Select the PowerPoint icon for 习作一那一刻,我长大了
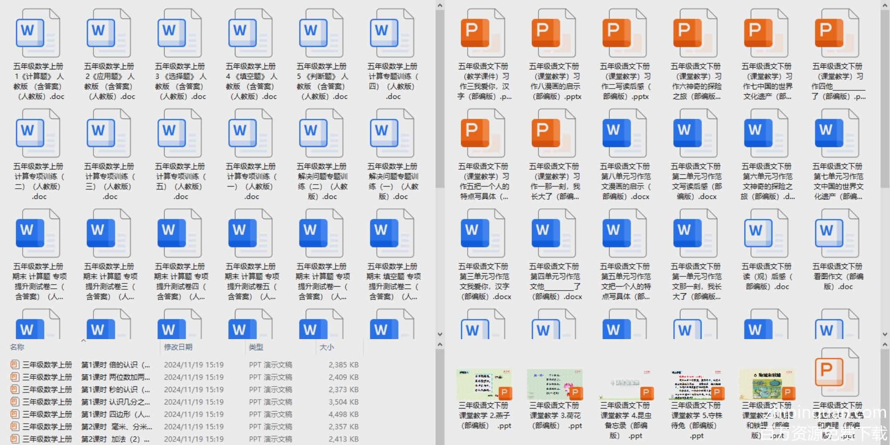The image size is (890, 445). click(553, 133)
